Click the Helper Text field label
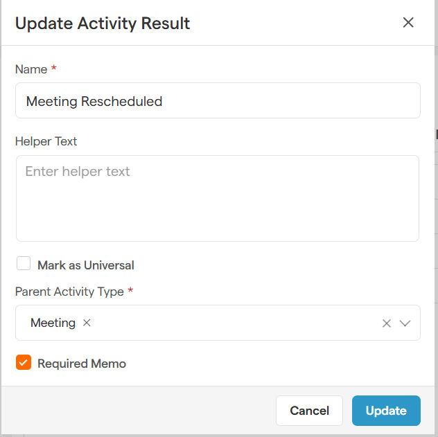Screen dimensions: 438x437 point(46,141)
